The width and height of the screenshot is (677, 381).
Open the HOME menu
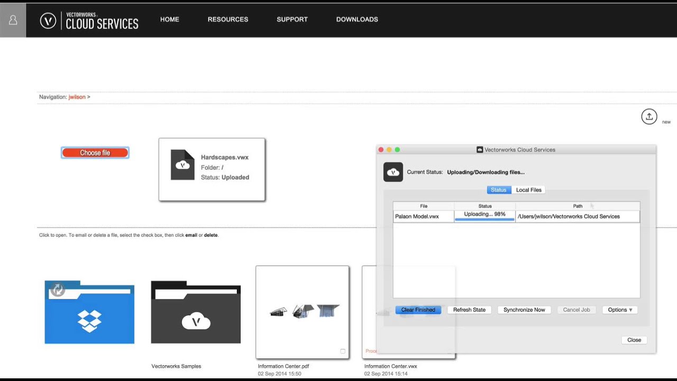[x=170, y=20]
